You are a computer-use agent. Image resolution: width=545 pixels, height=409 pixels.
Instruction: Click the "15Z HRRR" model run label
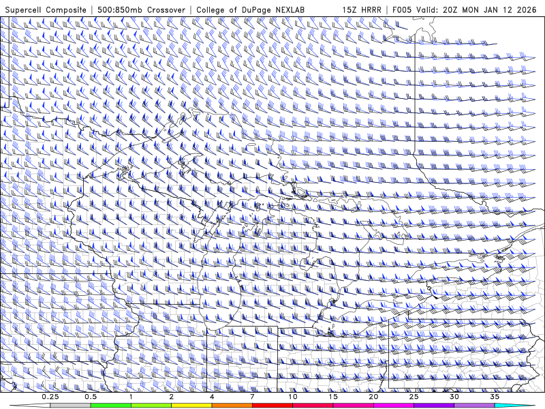362,10
